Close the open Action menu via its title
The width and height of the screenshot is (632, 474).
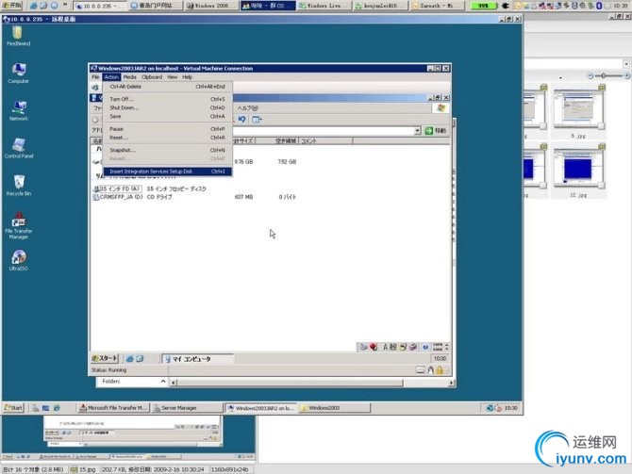pyautogui.click(x=111, y=77)
